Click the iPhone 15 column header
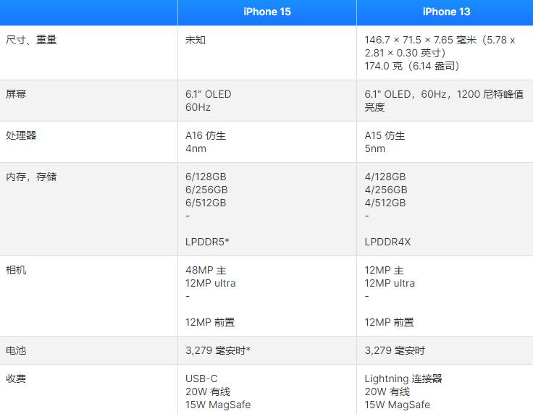 pyautogui.click(x=267, y=12)
